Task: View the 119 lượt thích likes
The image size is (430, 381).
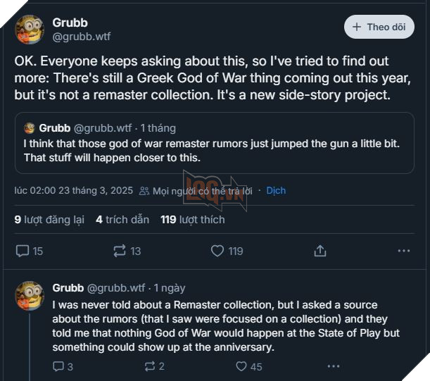Action: pyautogui.click(x=193, y=220)
